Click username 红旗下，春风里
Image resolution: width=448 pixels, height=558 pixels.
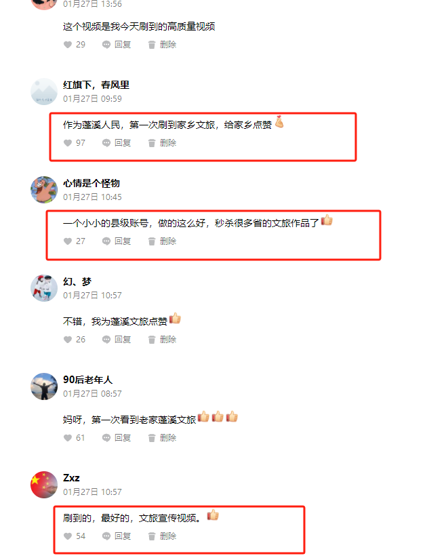tap(96, 85)
